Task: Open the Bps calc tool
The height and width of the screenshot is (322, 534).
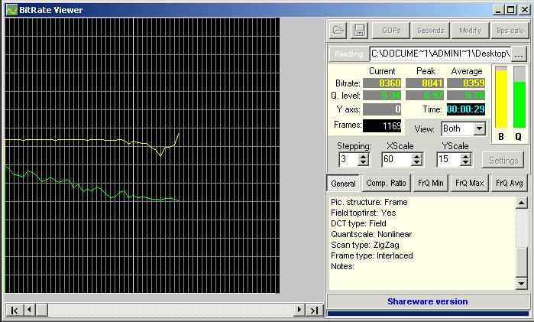Action: pyautogui.click(x=510, y=31)
